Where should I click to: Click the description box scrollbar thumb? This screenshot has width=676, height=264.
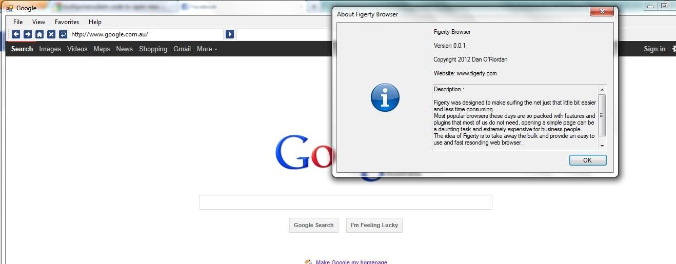coord(602,115)
